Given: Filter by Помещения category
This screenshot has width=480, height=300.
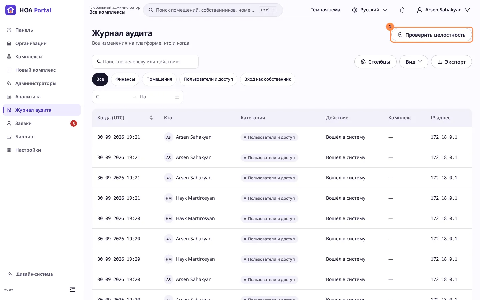Looking at the screenshot, I should [x=159, y=79].
